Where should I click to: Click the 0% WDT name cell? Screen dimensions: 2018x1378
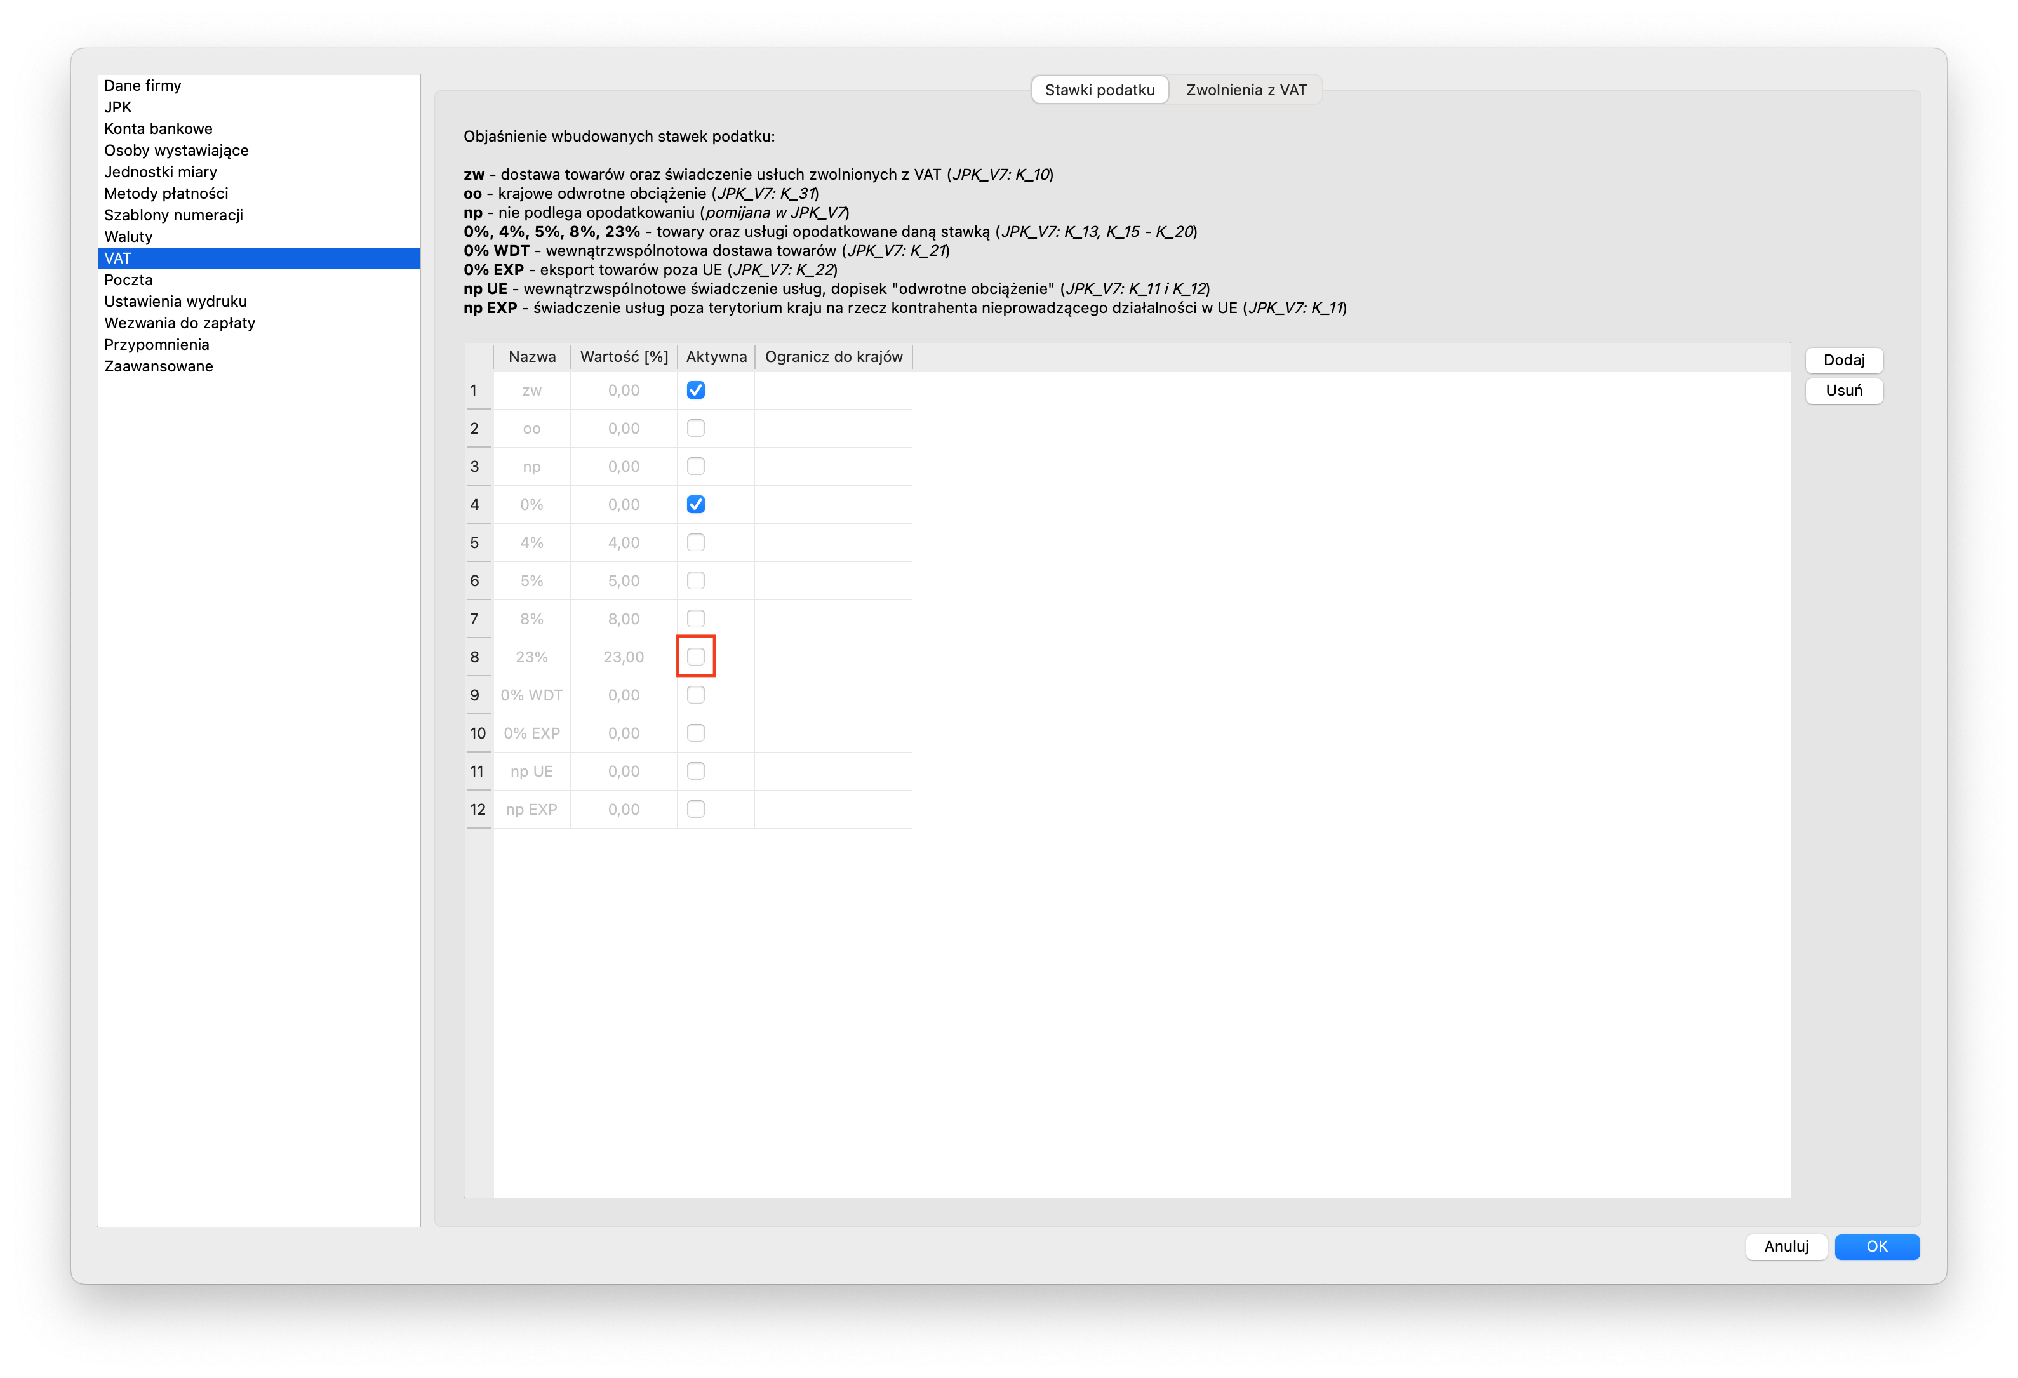coord(531,695)
